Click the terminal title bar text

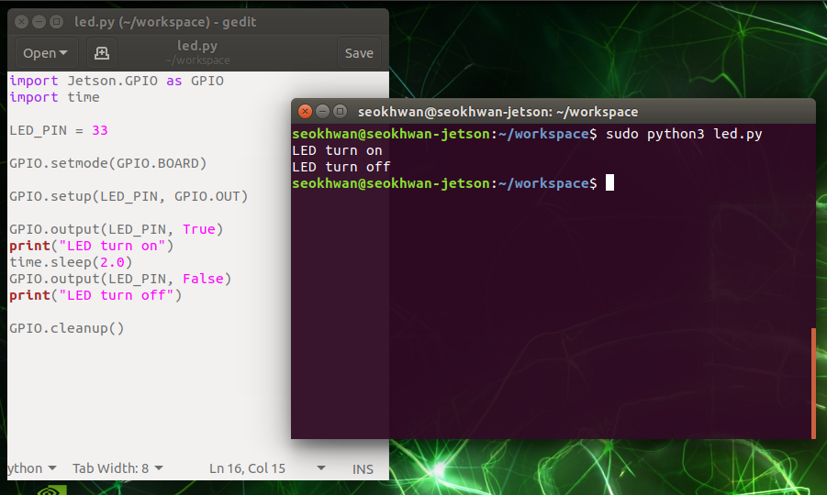tap(497, 112)
